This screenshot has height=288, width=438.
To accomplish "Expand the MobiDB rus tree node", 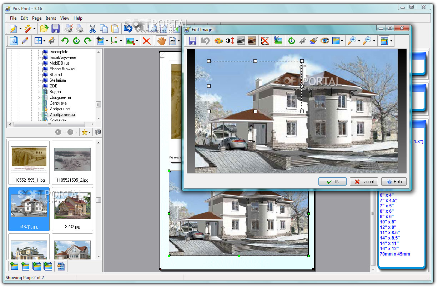I will coord(39,63).
